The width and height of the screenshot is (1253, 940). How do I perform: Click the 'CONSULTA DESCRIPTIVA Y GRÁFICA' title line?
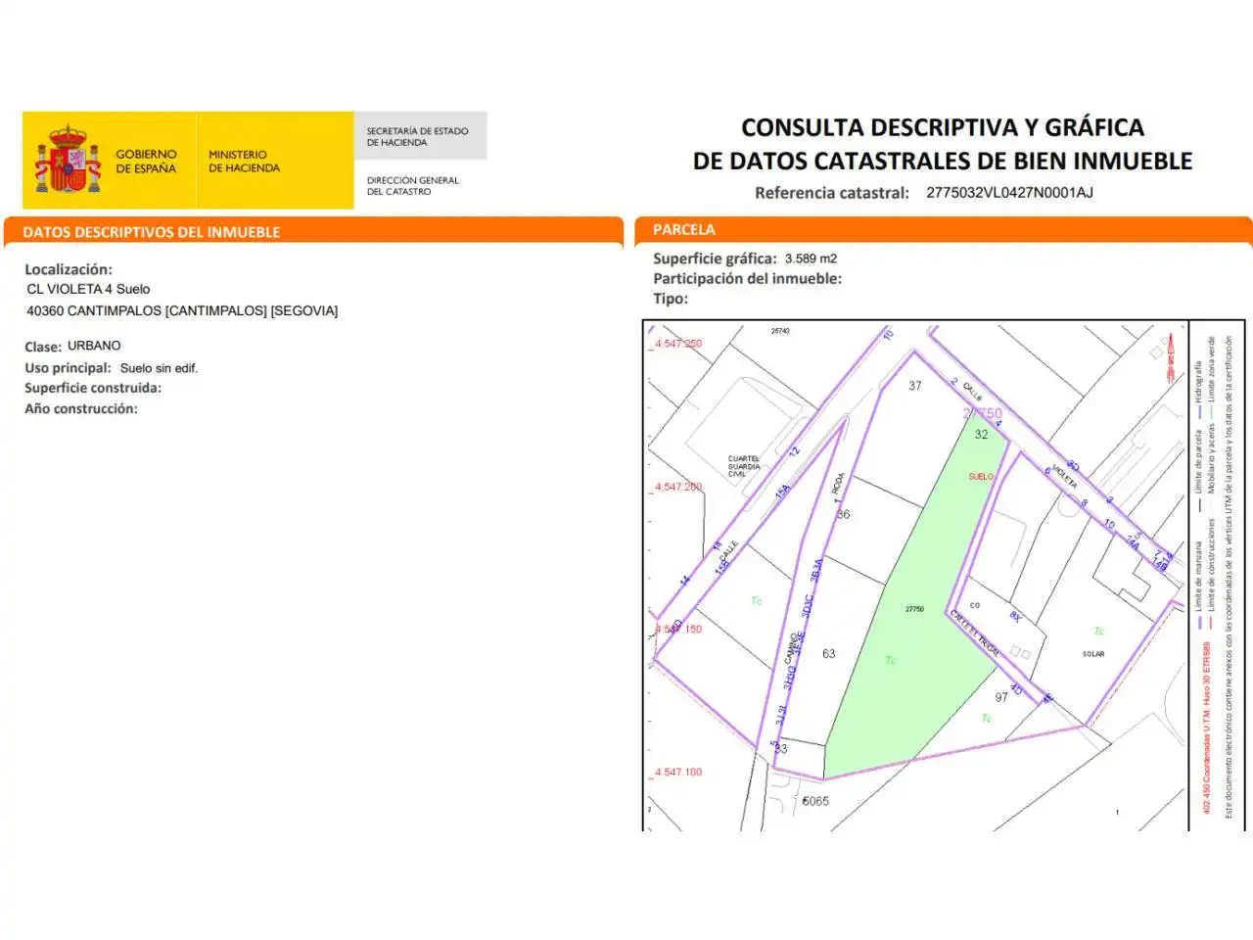pos(943,127)
